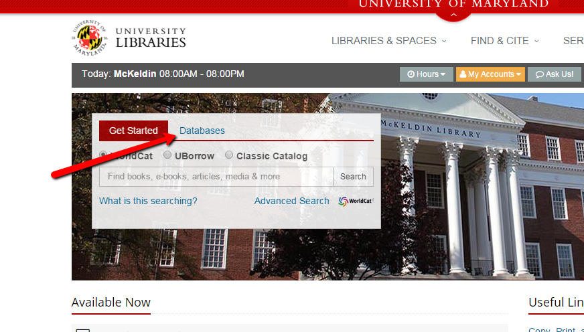Click the University Libraries wordmark

pos(151,38)
